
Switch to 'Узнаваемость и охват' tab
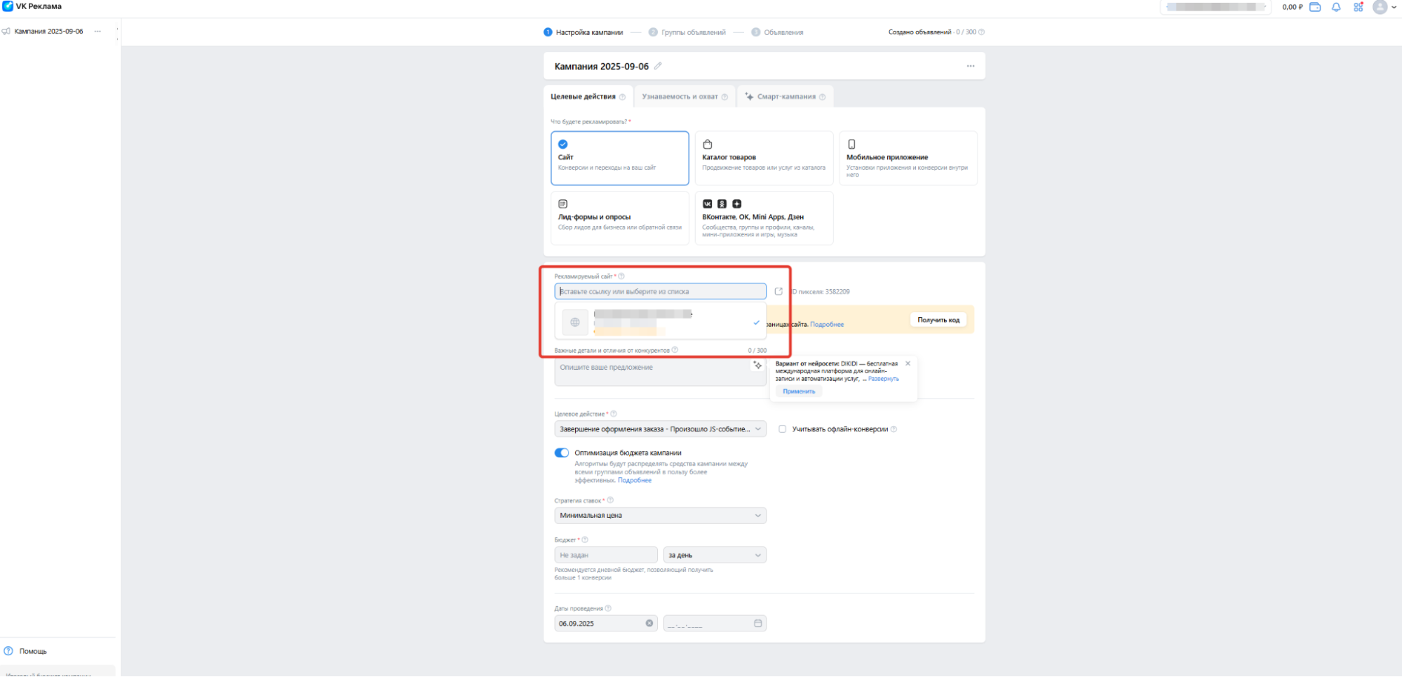pyautogui.click(x=684, y=97)
